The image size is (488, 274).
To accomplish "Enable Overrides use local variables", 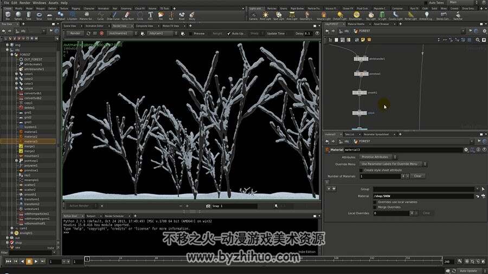I will [375, 202].
